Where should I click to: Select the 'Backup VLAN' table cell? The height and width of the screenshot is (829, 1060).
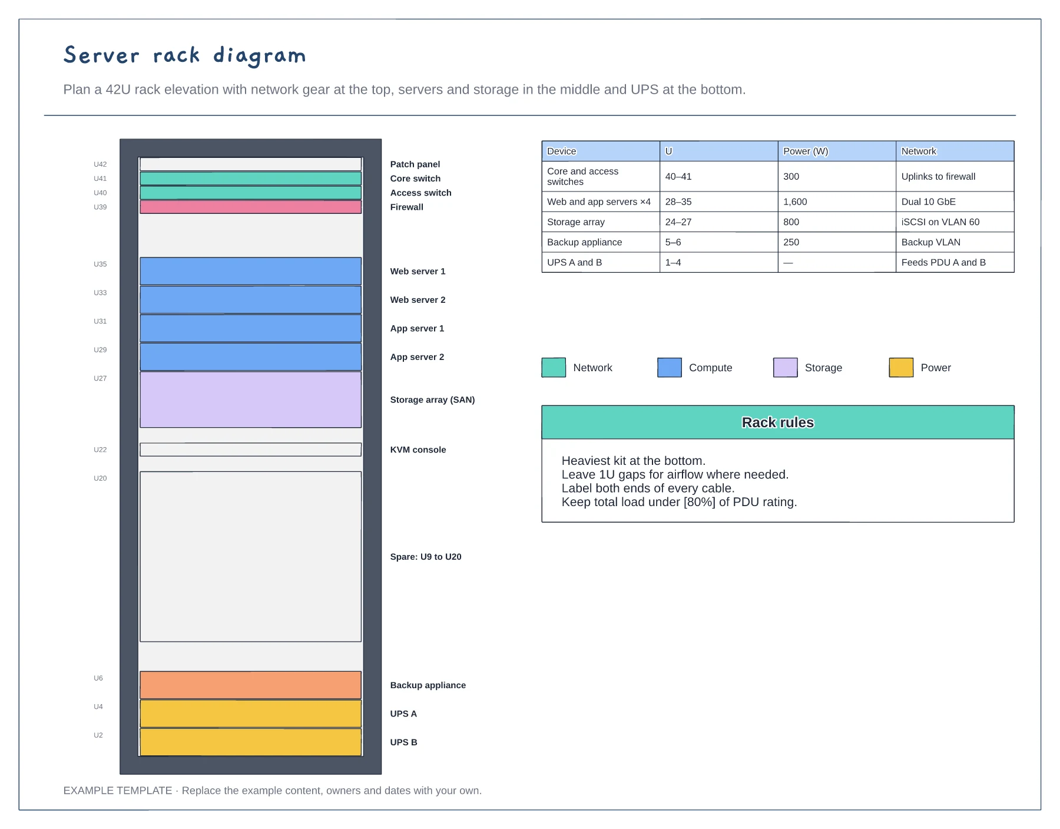(x=955, y=242)
